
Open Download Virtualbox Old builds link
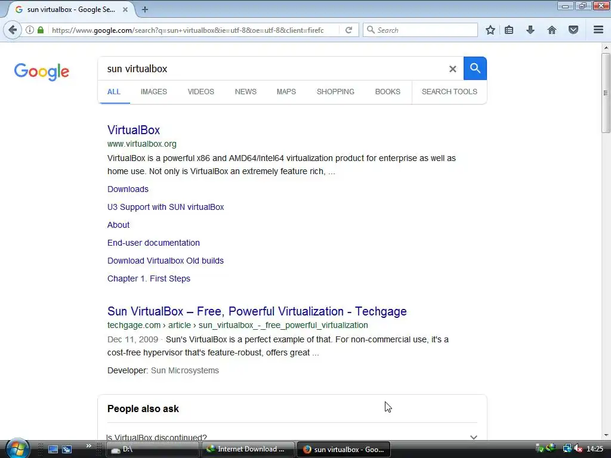click(166, 261)
